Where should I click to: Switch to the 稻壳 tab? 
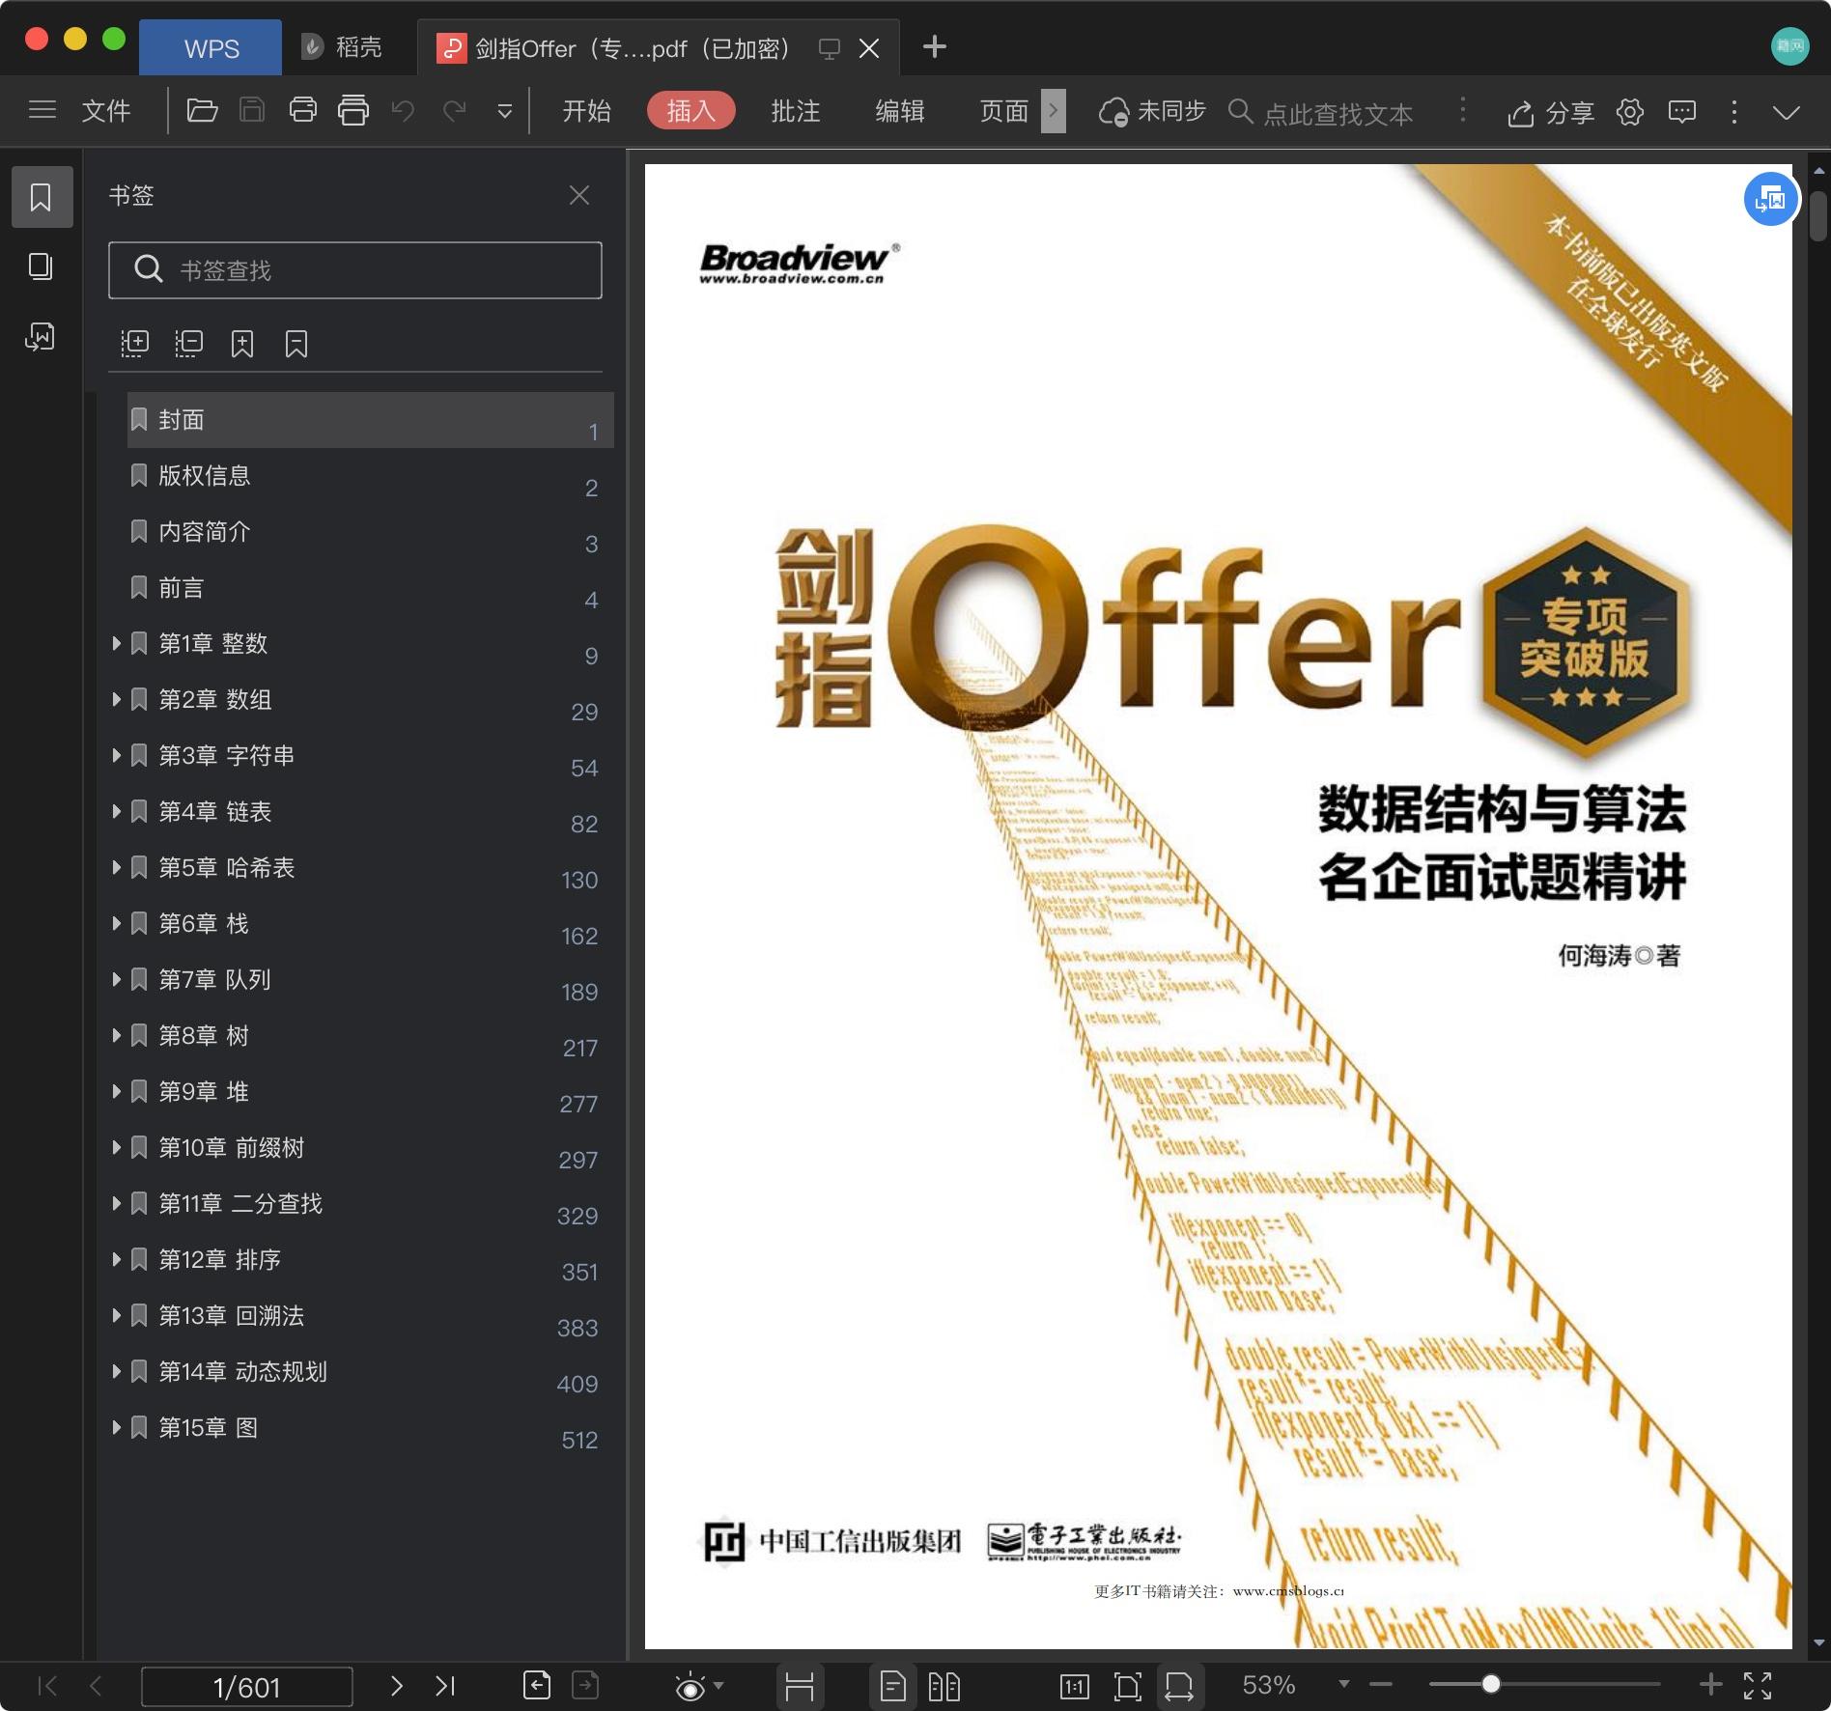click(342, 47)
